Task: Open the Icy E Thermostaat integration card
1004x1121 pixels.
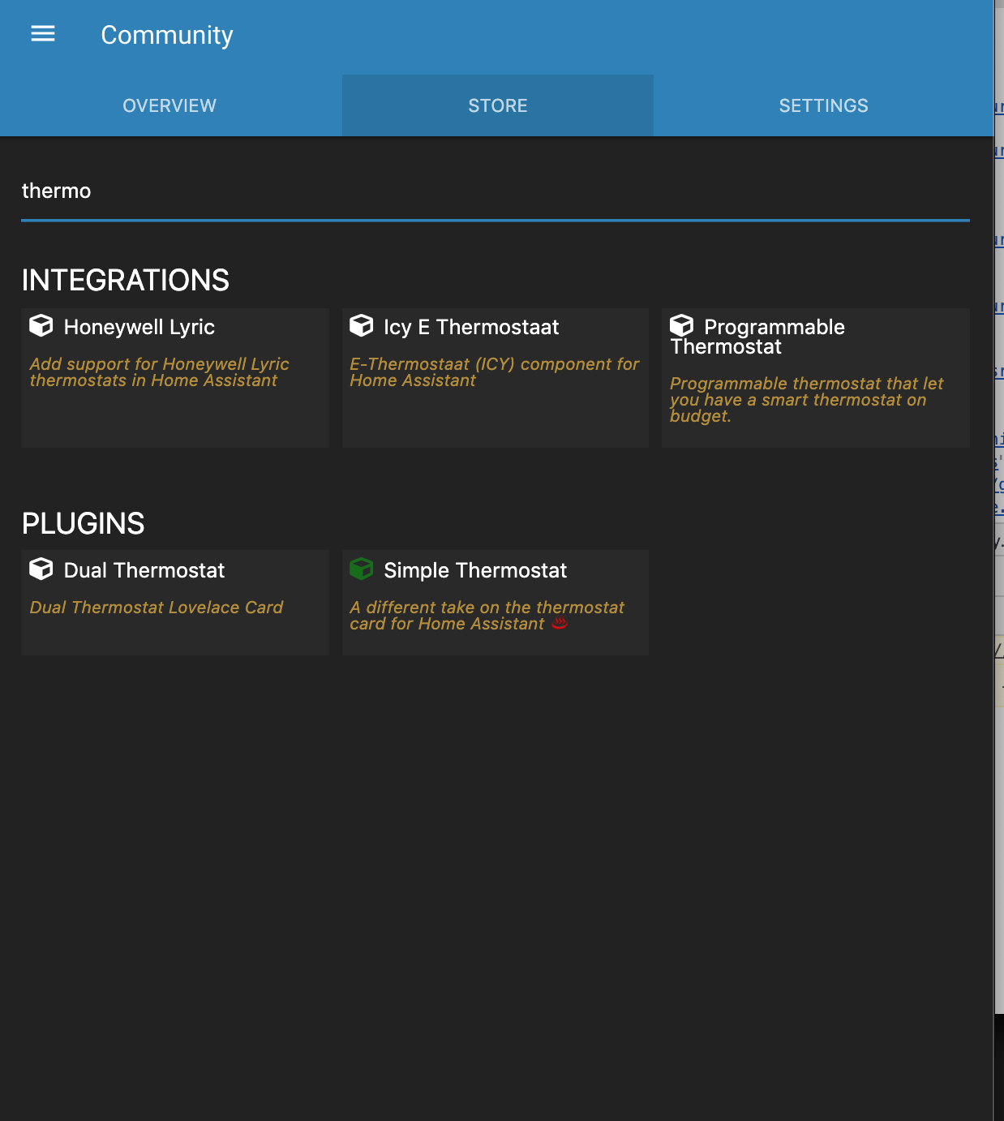Action: [495, 377]
